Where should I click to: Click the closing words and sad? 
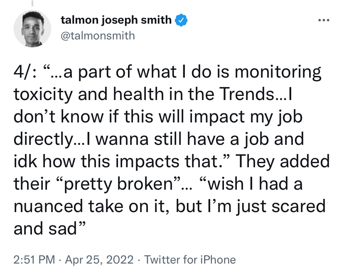45,229
